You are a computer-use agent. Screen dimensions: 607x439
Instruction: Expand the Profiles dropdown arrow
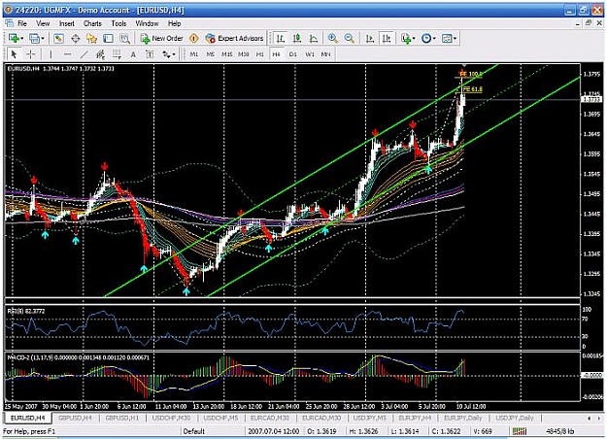[x=43, y=38]
